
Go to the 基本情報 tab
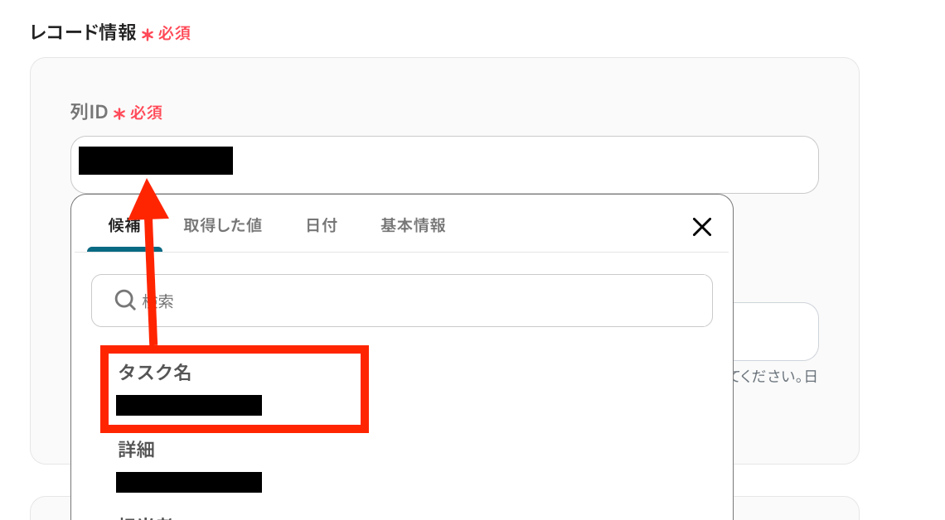(x=413, y=226)
